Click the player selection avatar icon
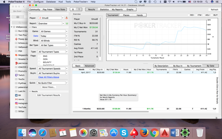Screen dimensions: 222x139 click(x=67, y=18)
